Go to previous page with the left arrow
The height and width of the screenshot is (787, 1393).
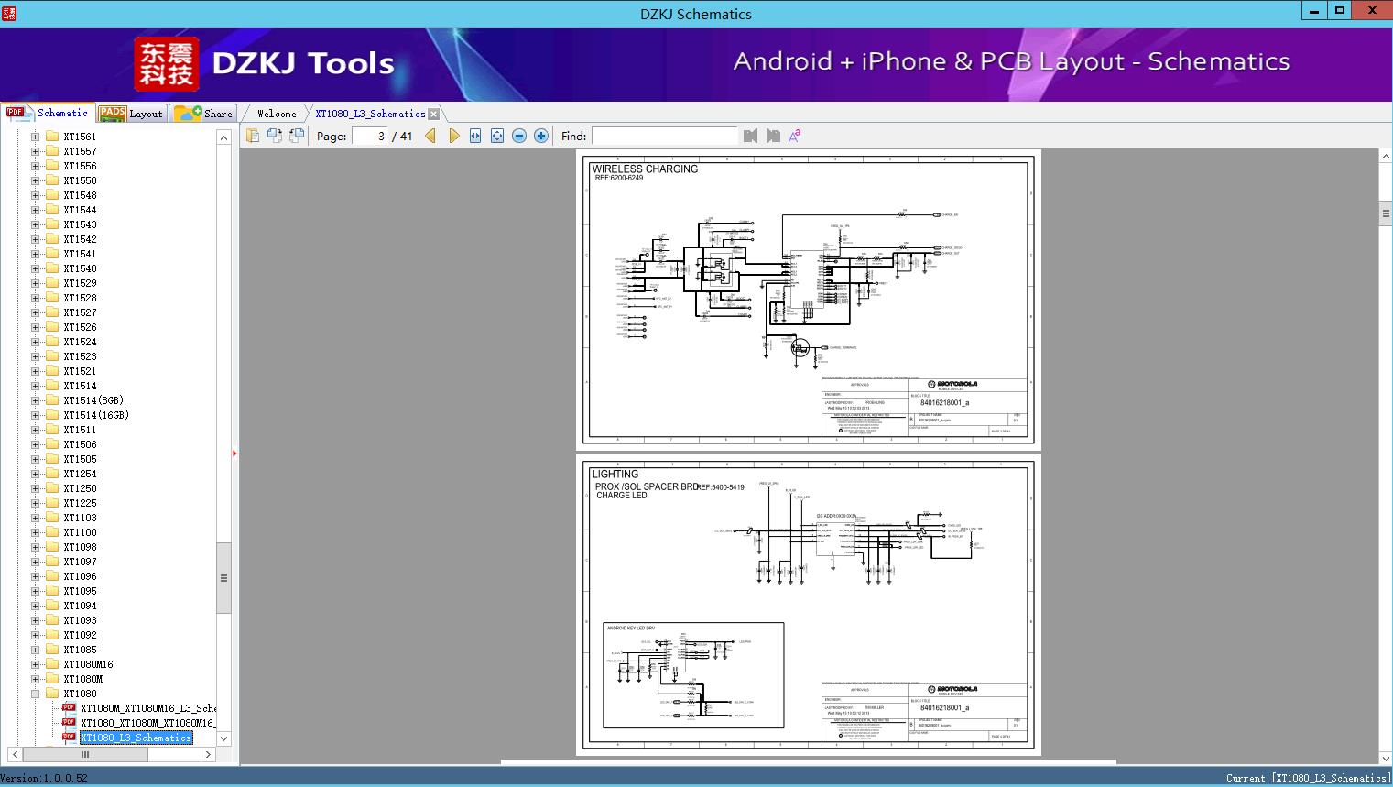[430, 136]
